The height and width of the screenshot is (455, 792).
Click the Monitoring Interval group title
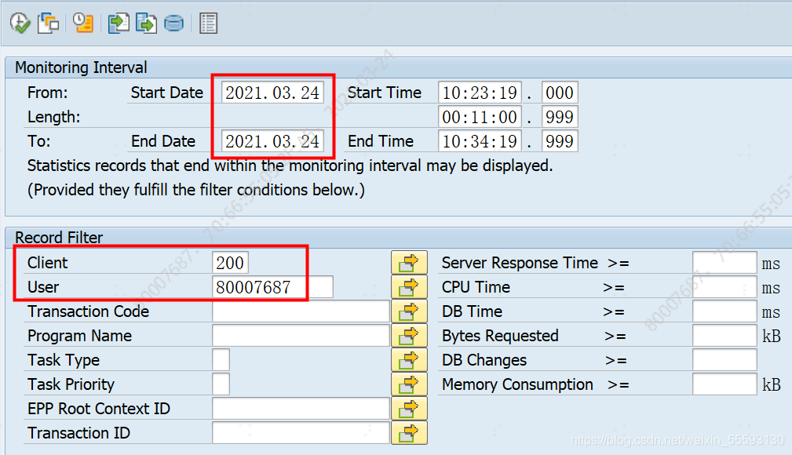pos(81,67)
